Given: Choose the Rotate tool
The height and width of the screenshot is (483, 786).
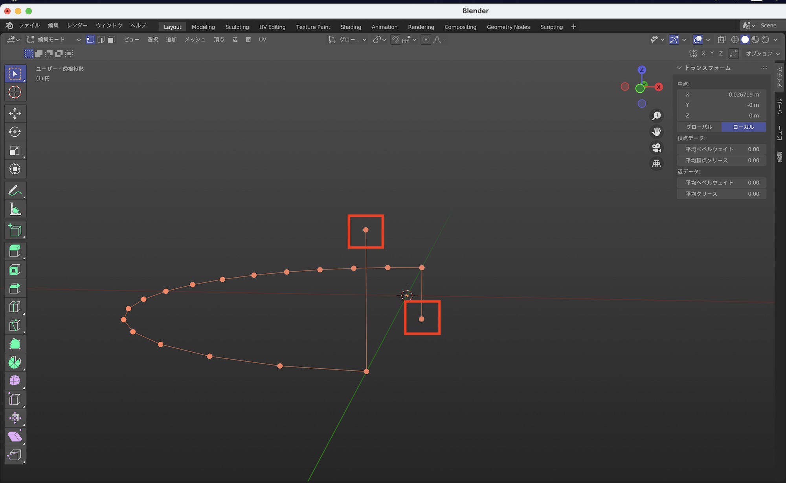Looking at the screenshot, I should point(15,132).
